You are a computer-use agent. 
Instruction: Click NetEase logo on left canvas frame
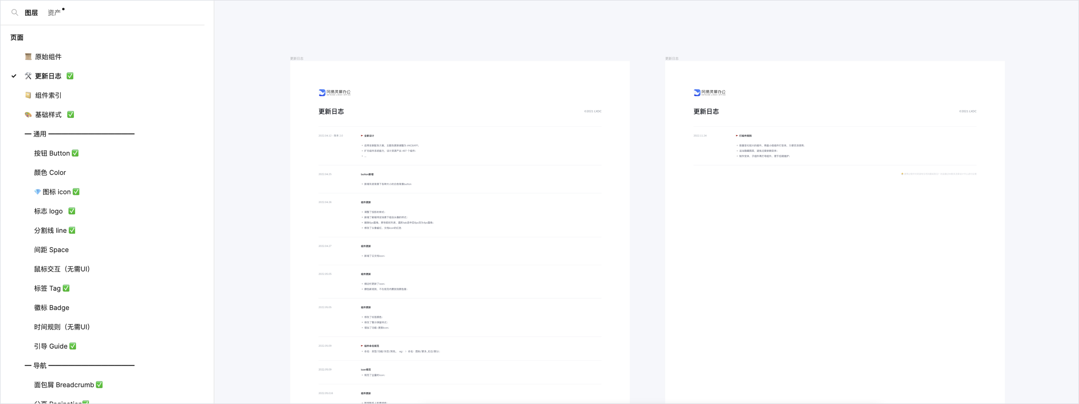pyautogui.click(x=334, y=92)
